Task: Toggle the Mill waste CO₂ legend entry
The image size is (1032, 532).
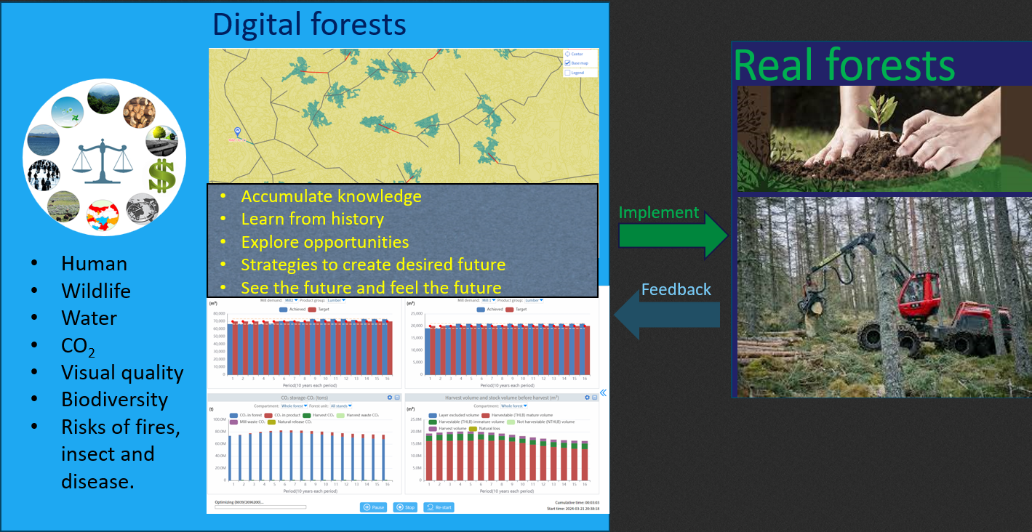Action: click(x=247, y=422)
